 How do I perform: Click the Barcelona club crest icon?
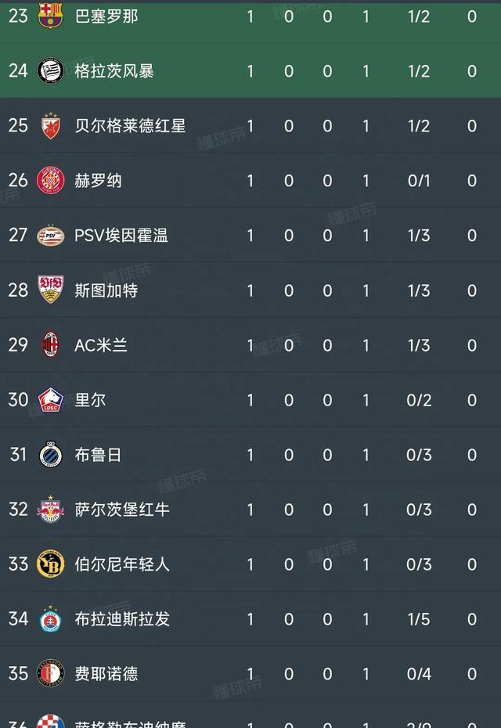tap(51, 16)
